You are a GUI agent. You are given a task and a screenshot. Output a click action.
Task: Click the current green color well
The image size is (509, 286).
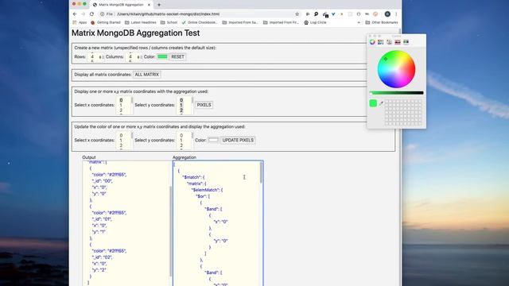(373, 103)
